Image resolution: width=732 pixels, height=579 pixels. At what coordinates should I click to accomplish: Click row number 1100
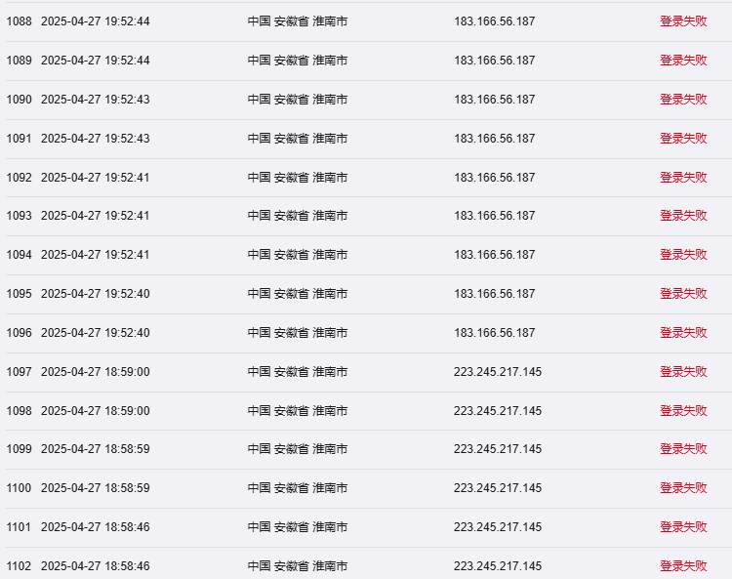pos(20,488)
